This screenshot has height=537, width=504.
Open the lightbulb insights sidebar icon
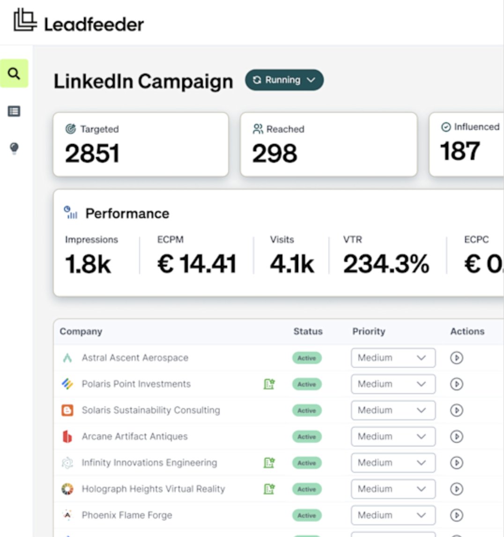click(x=14, y=148)
